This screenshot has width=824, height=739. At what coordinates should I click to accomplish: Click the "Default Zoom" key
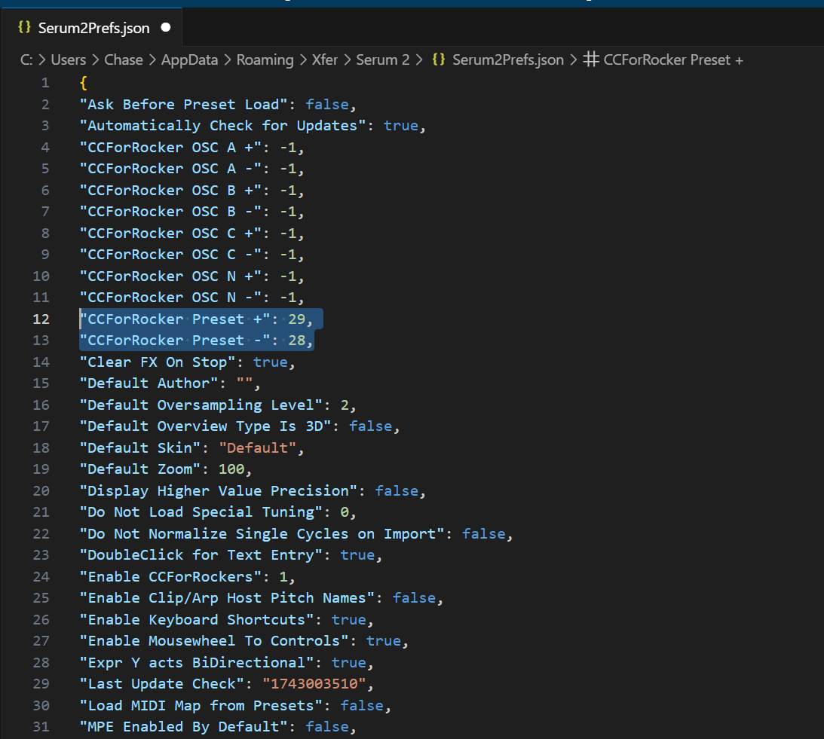click(139, 469)
